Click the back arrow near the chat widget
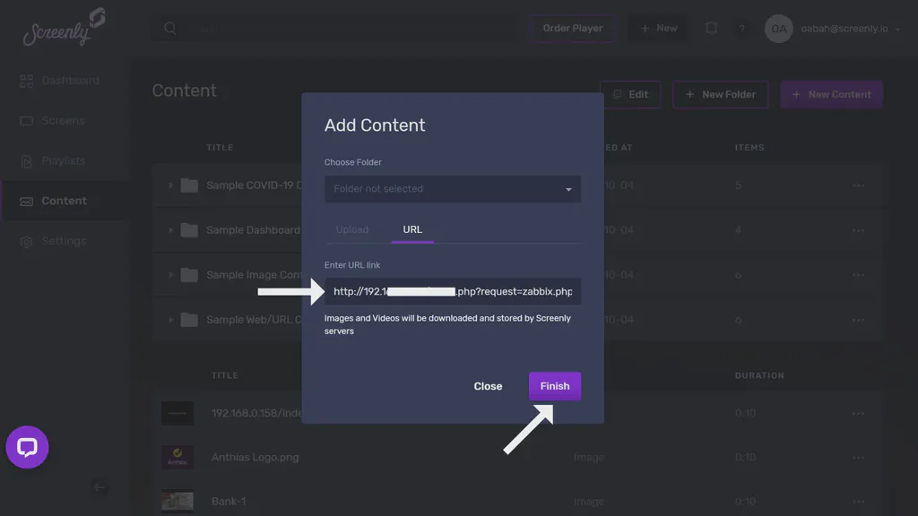Viewport: 918px width, 516px height. point(100,488)
